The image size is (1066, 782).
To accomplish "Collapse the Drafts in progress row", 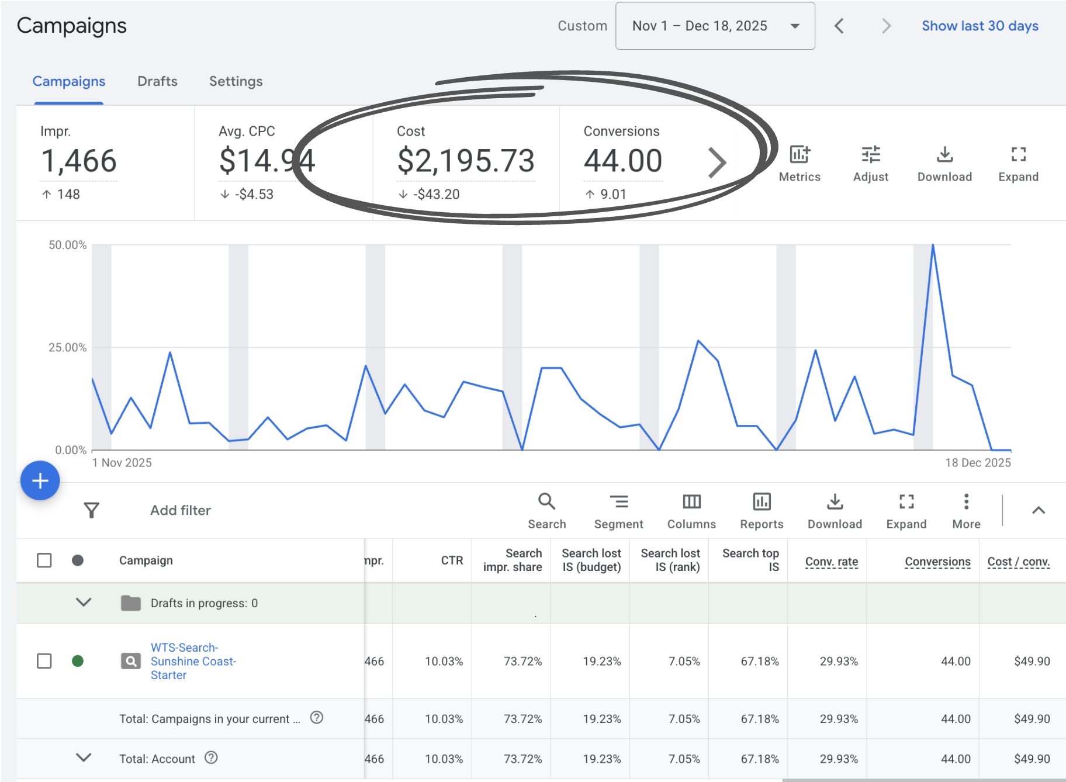I will tap(84, 603).
